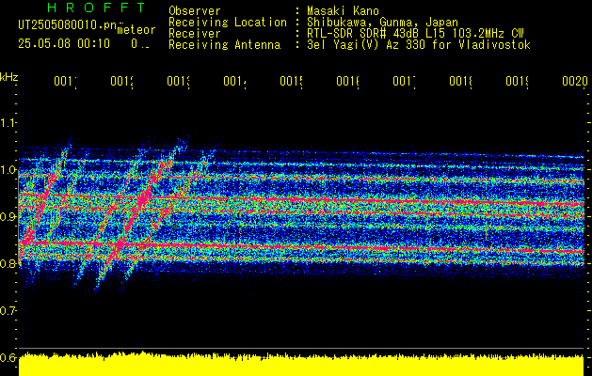Click the date stamp 25.05.08 00:10

click(x=64, y=44)
